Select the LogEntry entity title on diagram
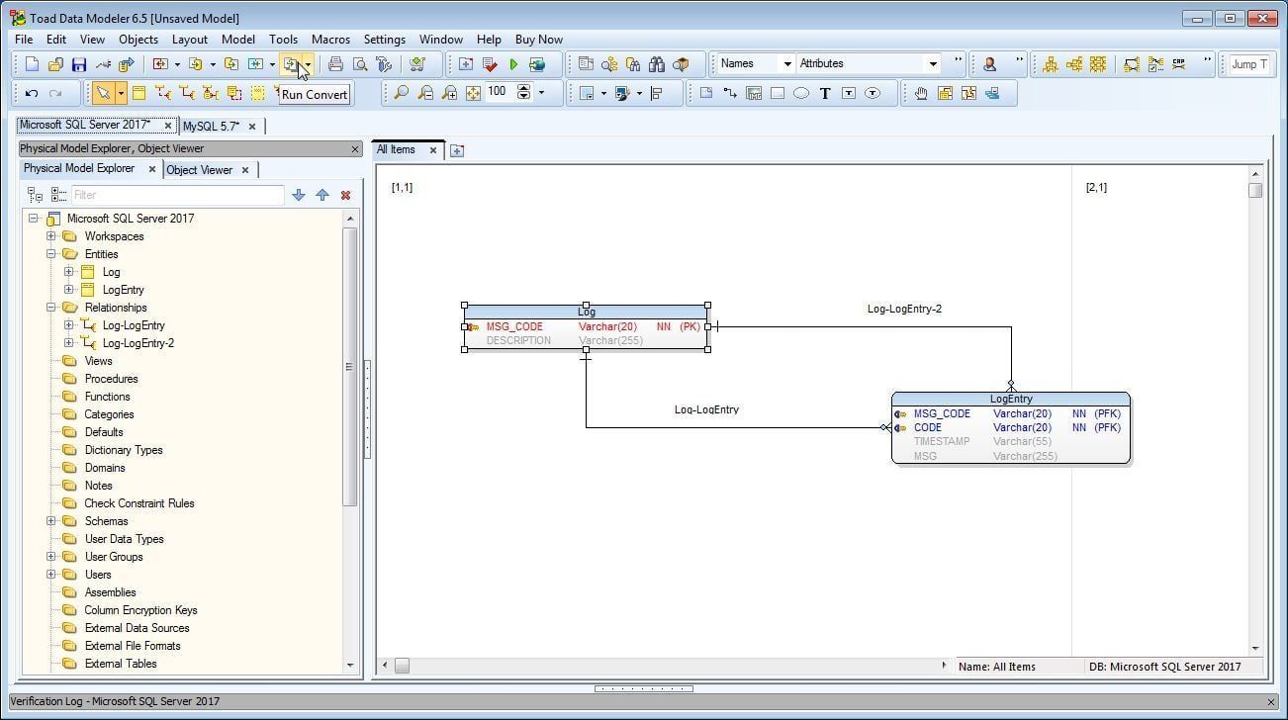 1011,400
